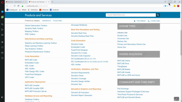182x102 pixels.
Task: Open the yellow extension icon in toolbar
Action: coord(174,6)
